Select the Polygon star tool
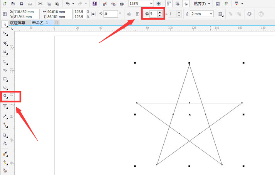275x175 pixels. (5, 96)
